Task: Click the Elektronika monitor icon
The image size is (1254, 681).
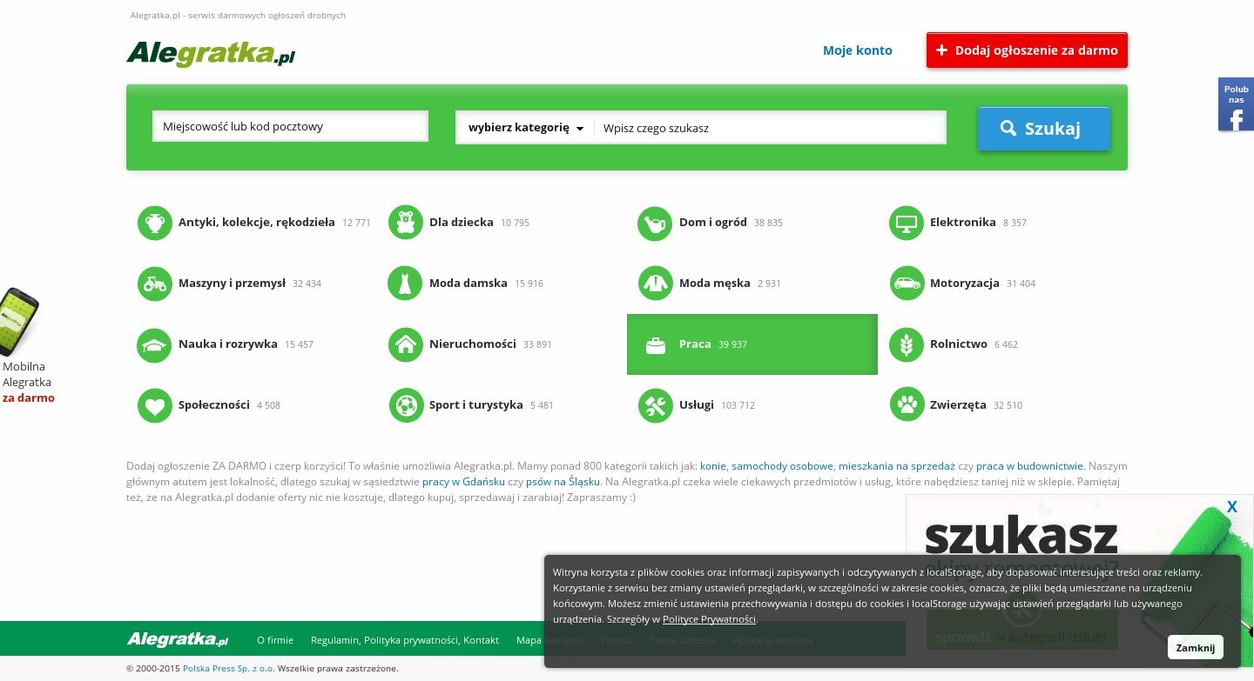Action: coord(907,223)
